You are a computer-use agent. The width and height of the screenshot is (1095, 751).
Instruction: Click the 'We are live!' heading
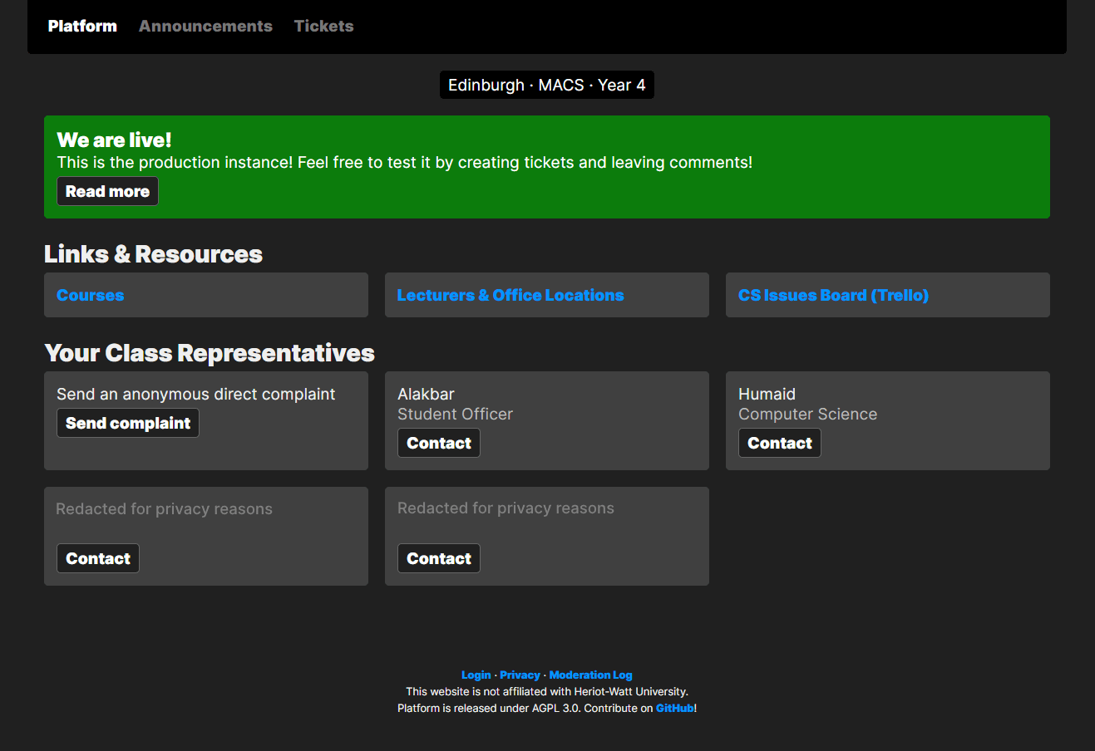click(114, 140)
